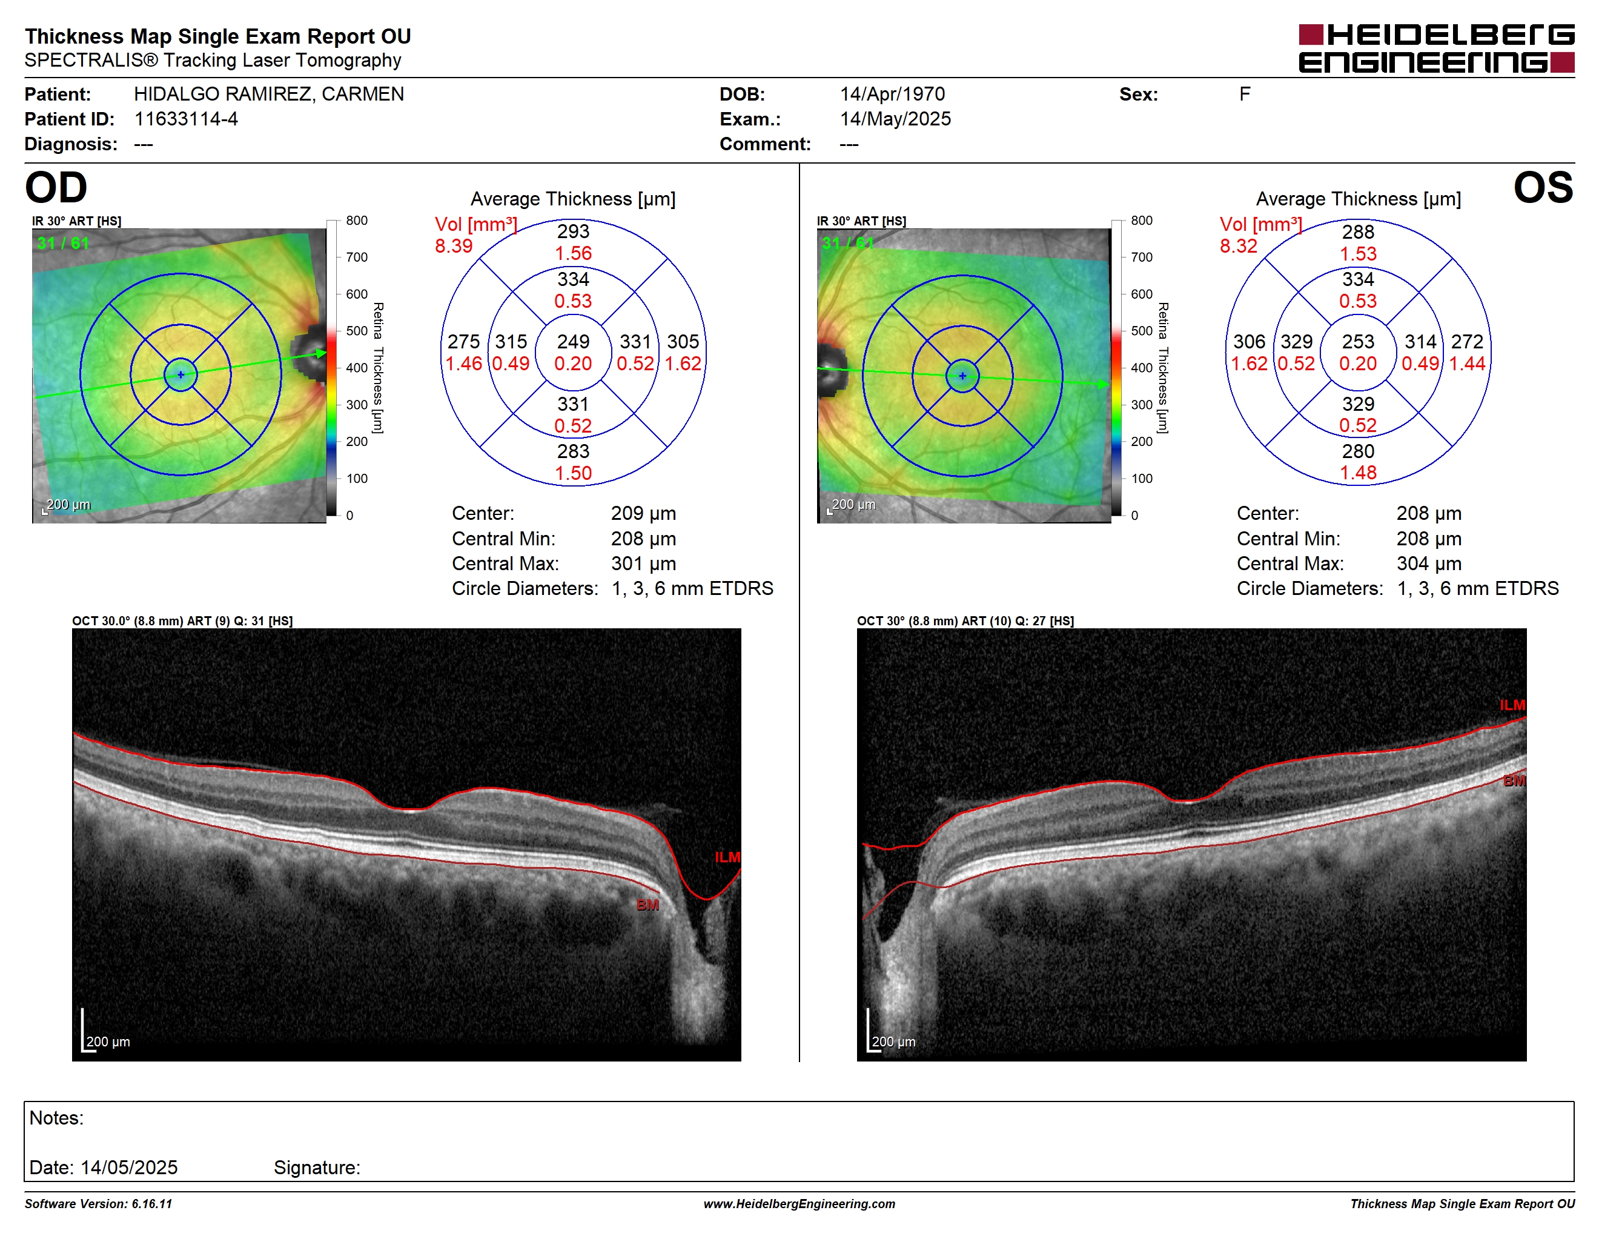The width and height of the screenshot is (1599, 1236).
Task: Click the OS eye heading
Action: pos(1543,187)
